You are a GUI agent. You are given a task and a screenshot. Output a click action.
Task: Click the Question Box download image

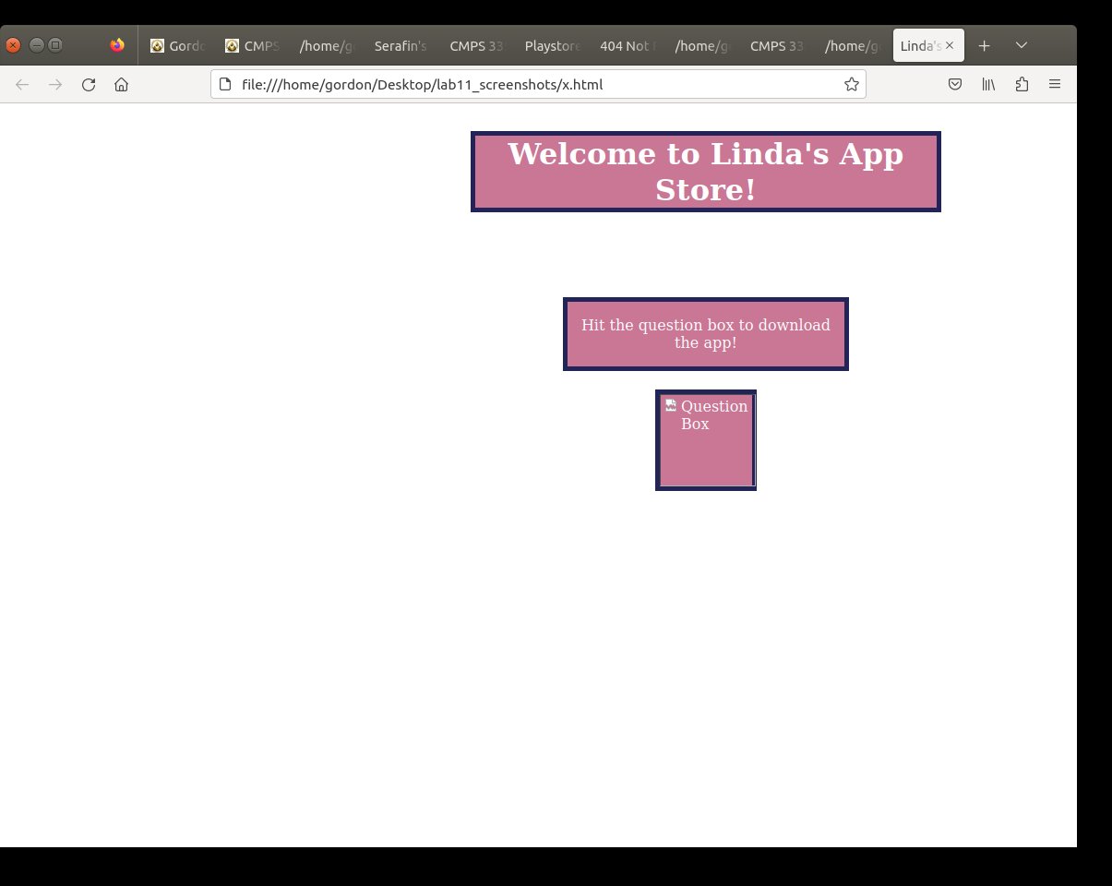pyautogui.click(x=706, y=439)
